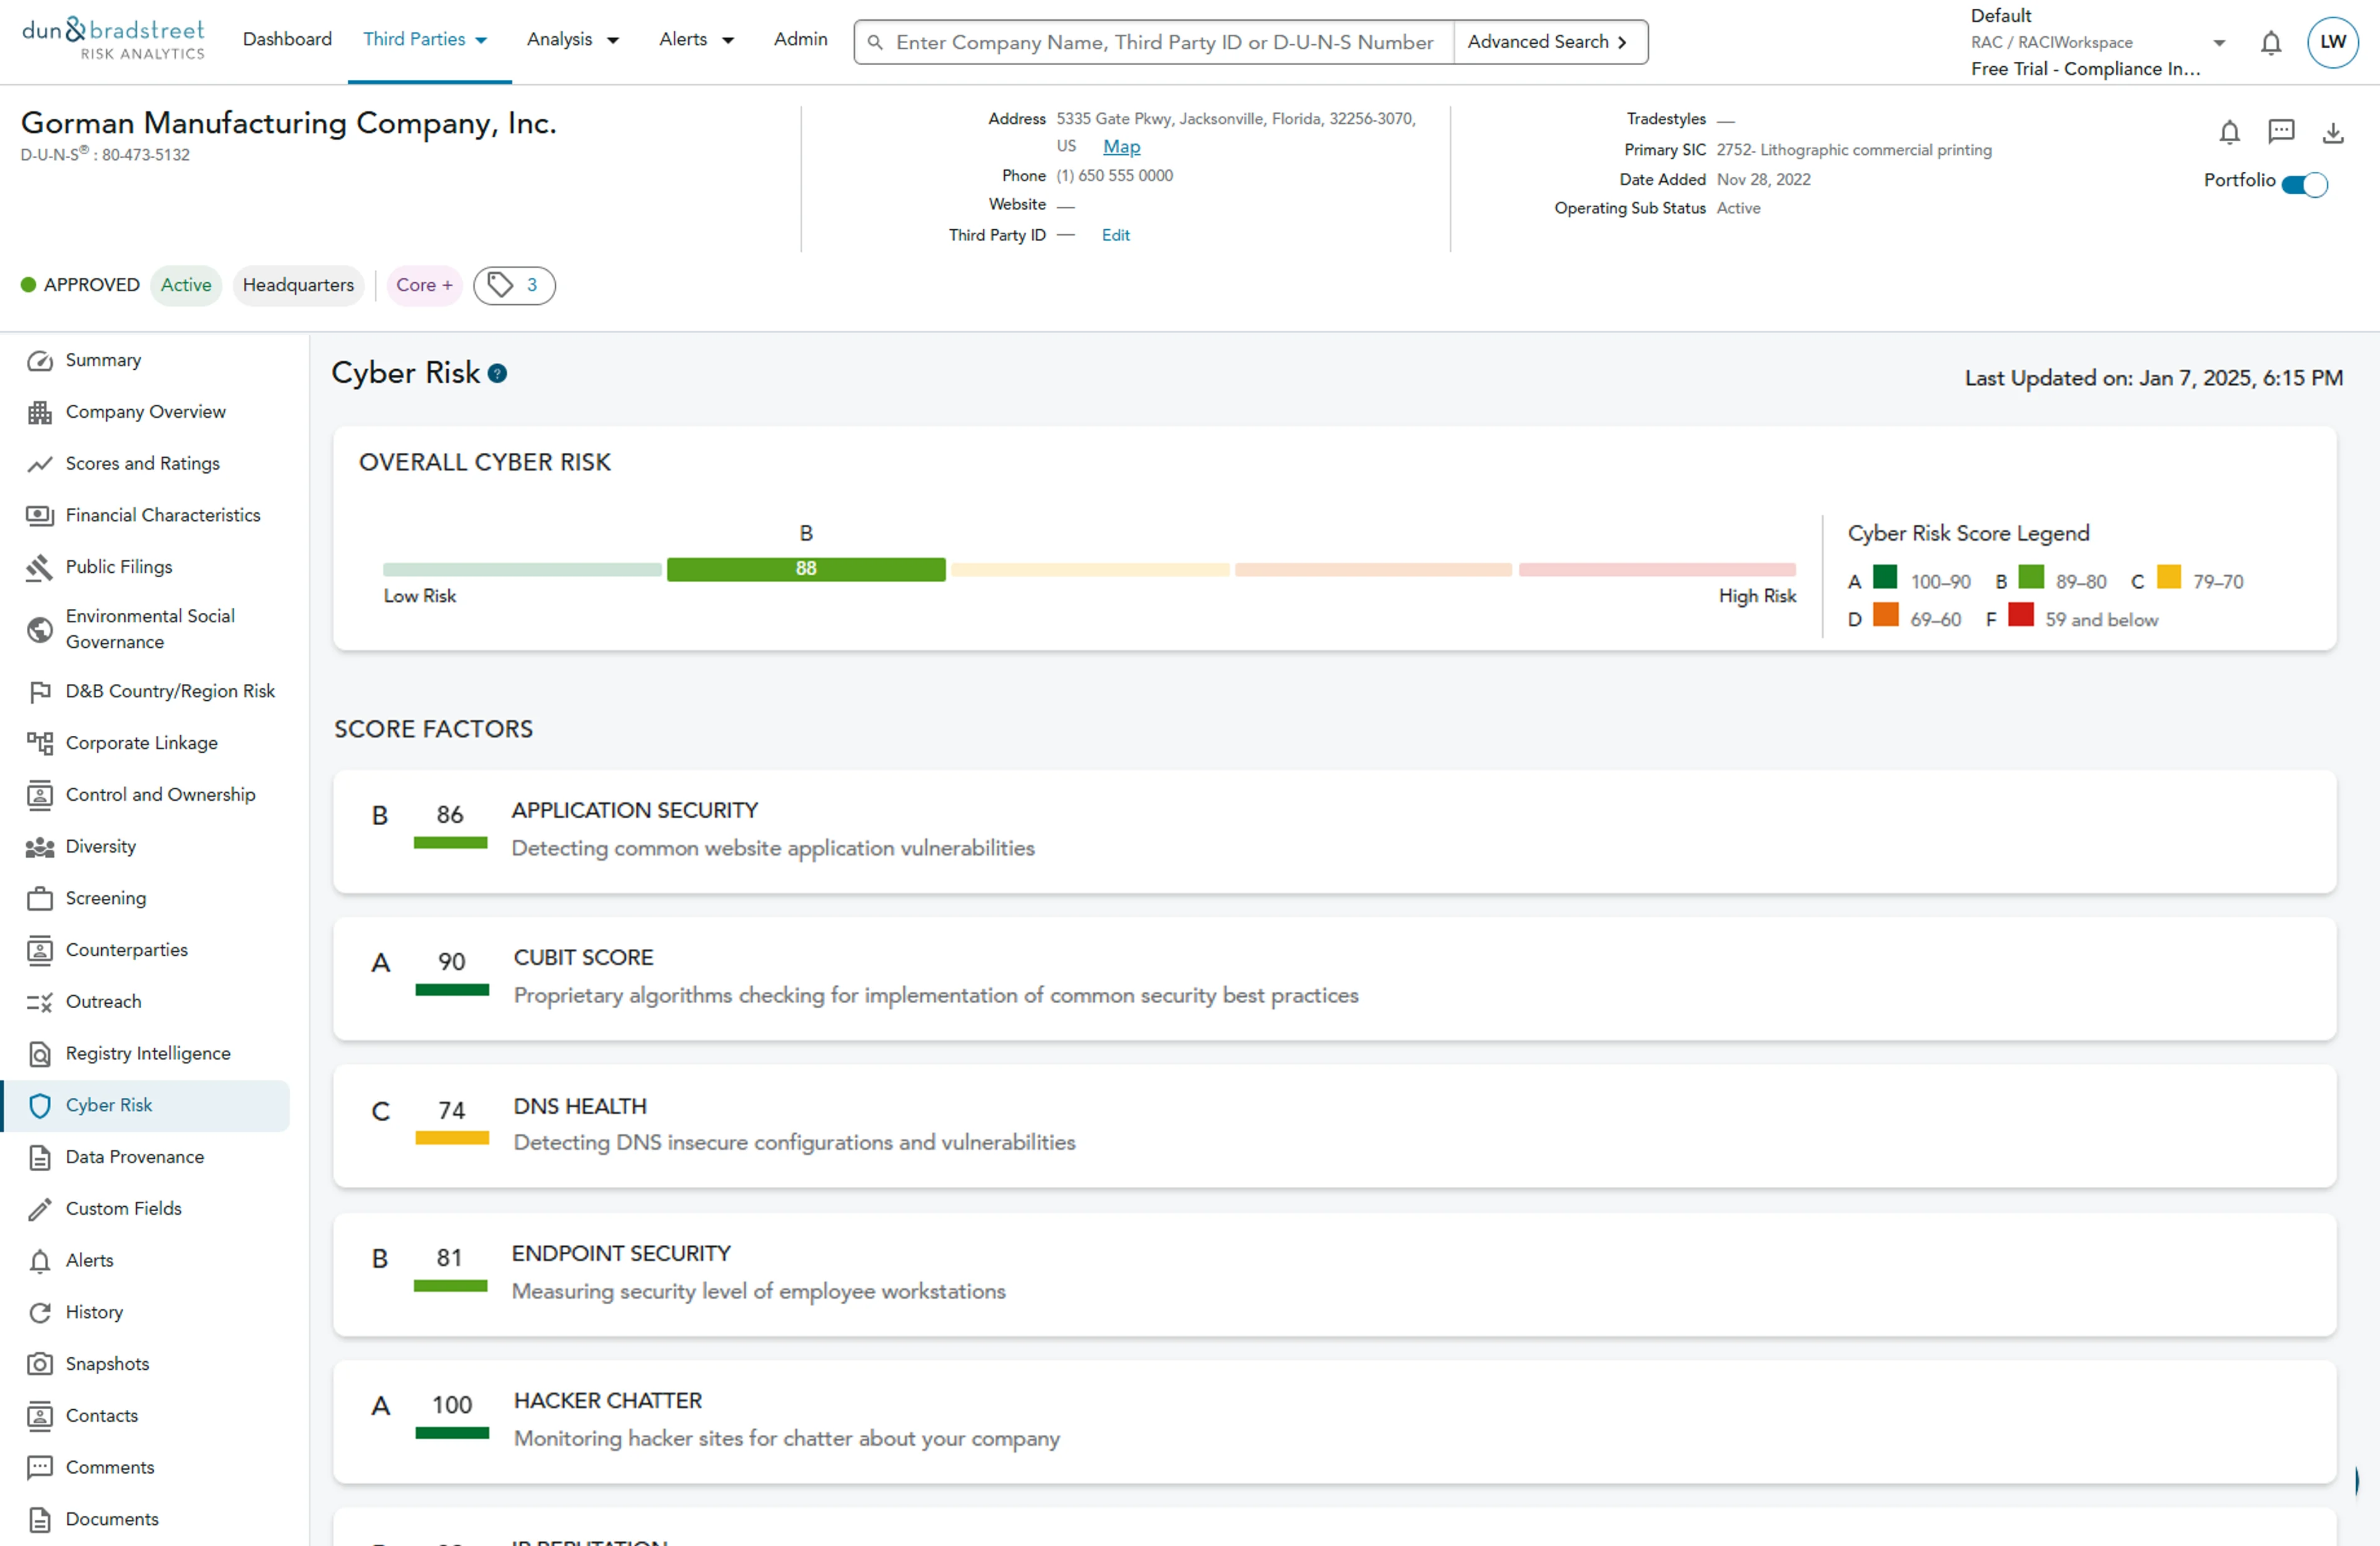Click the tags icon showing 3
This screenshot has height=1546, width=2380.
514,286
